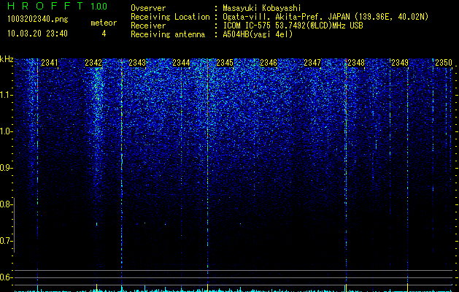Image resolution: width=459 pixels, height=292 pixels.
Task: Click the 2346 time marker
Action: [269, 63]
